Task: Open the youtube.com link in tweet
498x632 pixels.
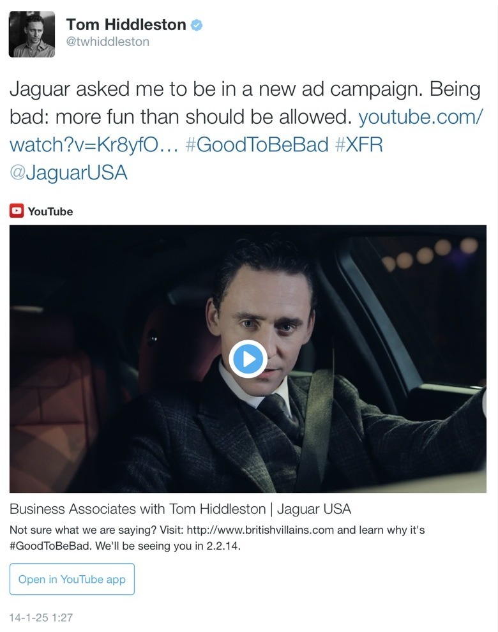Action: point(420,117)
